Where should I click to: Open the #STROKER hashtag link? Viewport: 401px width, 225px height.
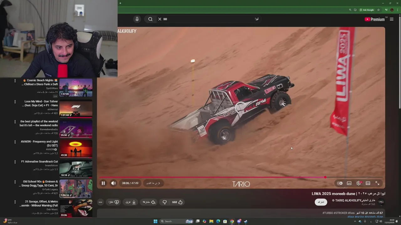[x=341, y=213]
